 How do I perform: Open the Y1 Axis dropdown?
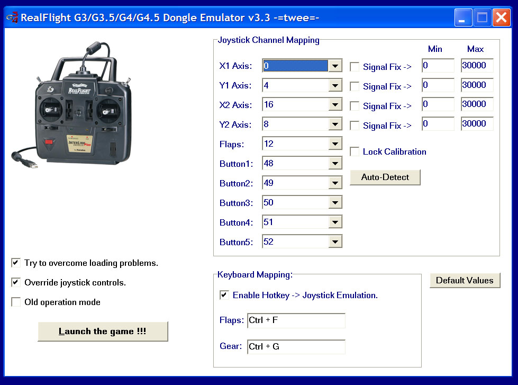click(x=335, y=85)
